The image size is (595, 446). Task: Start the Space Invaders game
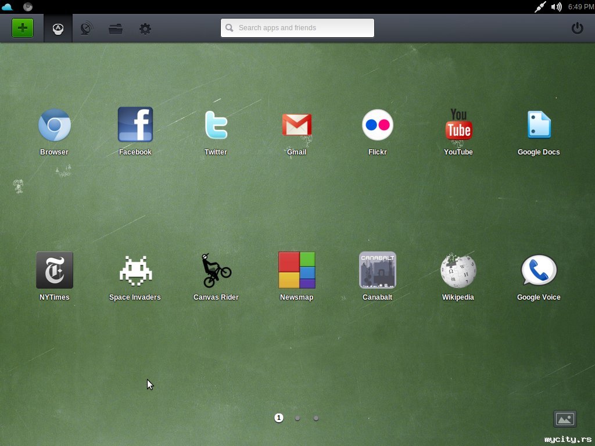click(135, 271)
